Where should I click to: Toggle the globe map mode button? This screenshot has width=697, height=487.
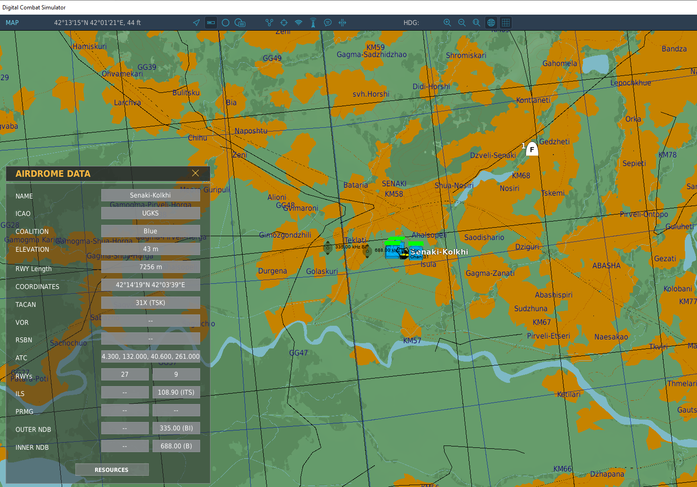tap(491, 23)
